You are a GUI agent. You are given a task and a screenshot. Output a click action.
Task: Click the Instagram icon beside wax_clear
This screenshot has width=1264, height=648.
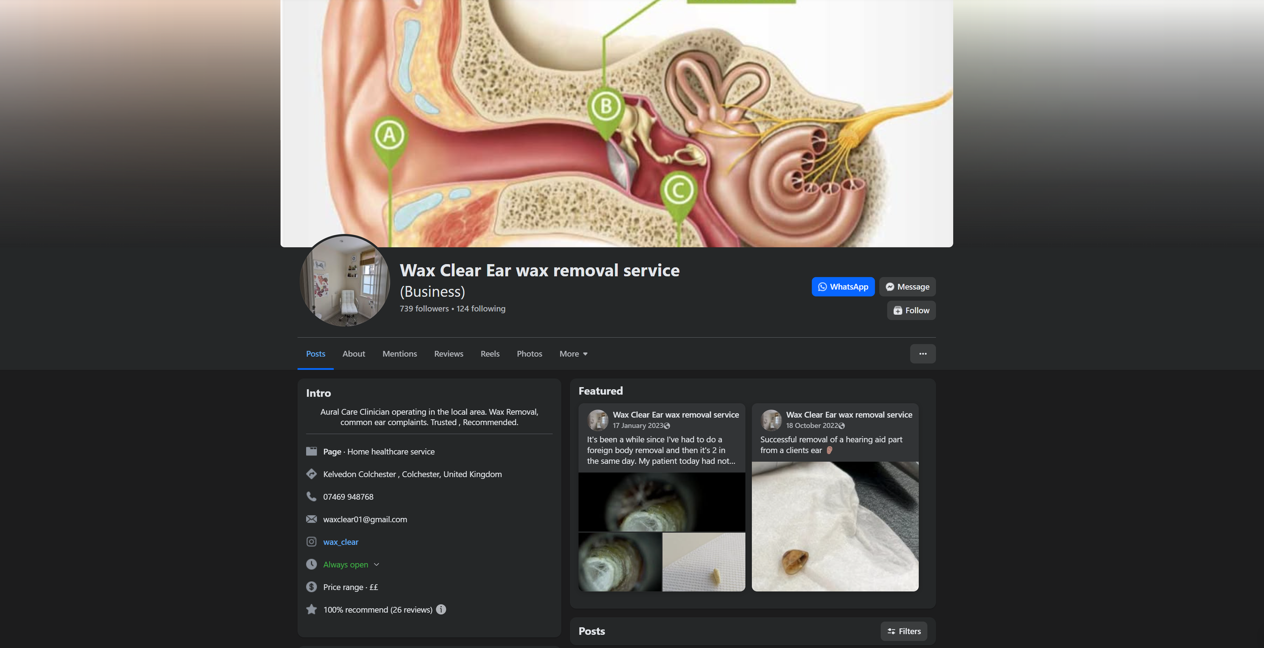pyautogui.click(x=312, y=541)
